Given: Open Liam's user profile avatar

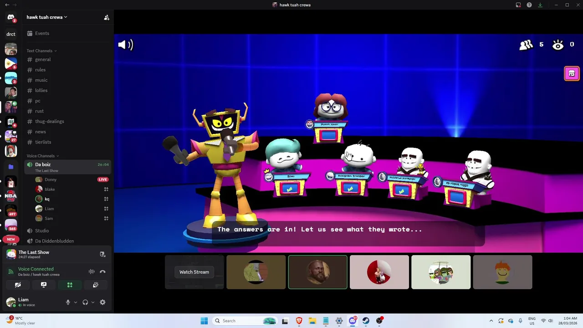Looking at the screenshot, I should 10,302.
